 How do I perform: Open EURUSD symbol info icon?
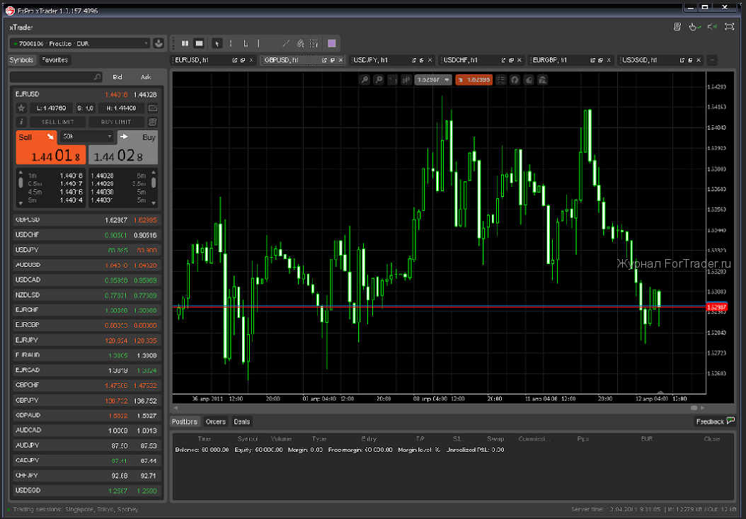pos(21,122)
